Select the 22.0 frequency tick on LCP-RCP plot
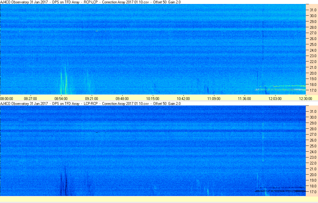Image resolution: width=318 pixels, height=203 pixels. coord(313,163)
